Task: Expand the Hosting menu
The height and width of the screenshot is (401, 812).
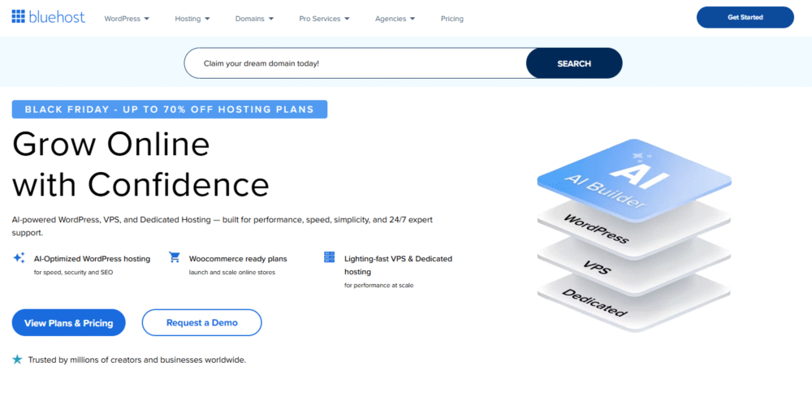Action: point(192,19)
